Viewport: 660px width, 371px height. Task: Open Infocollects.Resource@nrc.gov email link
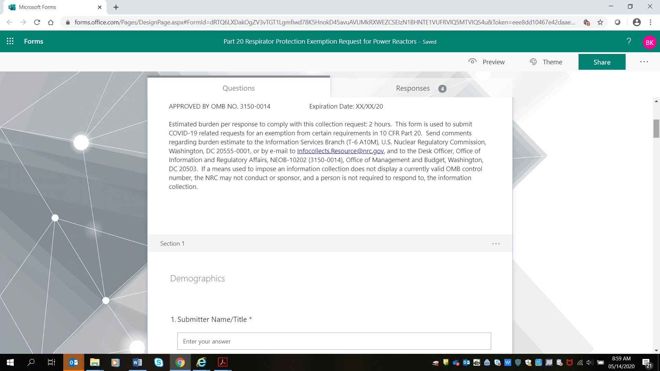[x=340, y=151]
